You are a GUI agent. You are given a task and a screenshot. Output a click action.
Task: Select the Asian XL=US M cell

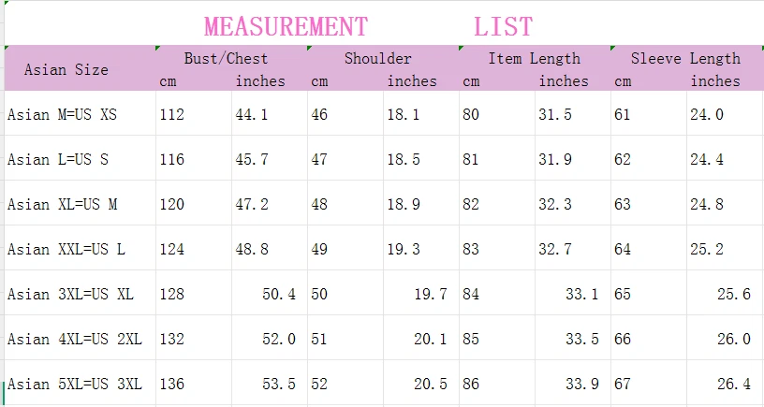(x=62, y=204)
